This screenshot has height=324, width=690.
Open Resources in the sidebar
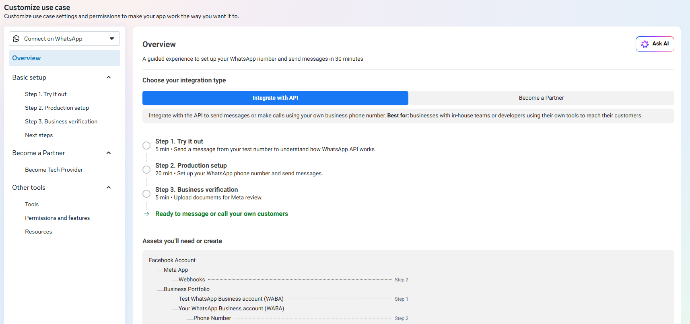coord(39,232)
